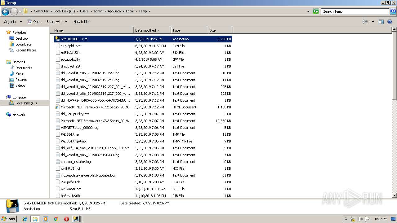Screen dimensions: 397x223
Task: Select r5erpvfe.fdk file
Action: tap(70, 182)
